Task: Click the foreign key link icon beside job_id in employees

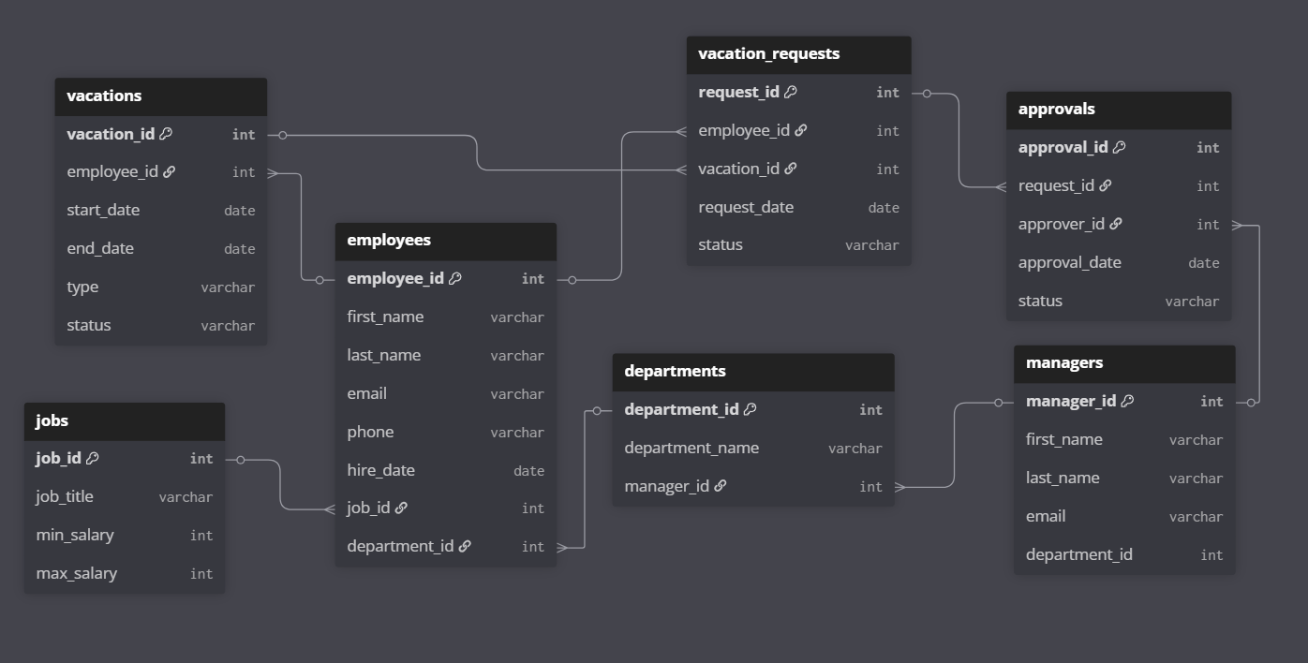Action: (x=401, y=508)
